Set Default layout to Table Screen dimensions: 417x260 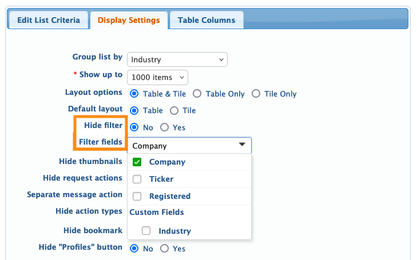[x=135, y=111]
